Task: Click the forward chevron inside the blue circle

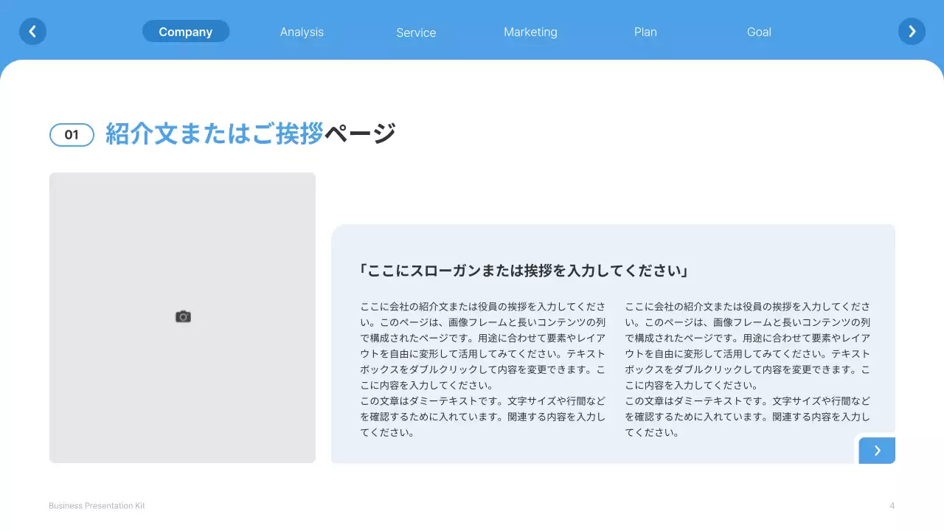Action: click(912, 31)
